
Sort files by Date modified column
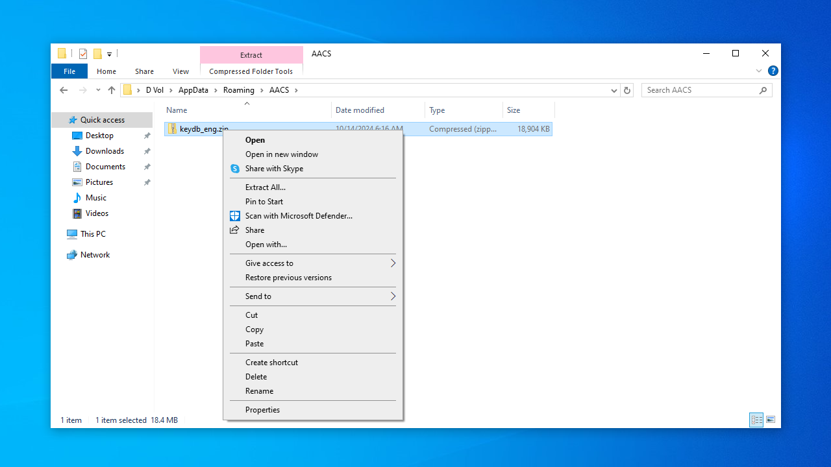(x=360, y=110)
